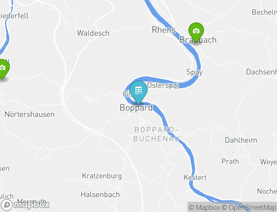Screen dimensions: 277x212
Task: Select the Nörtershausen label
Action: click(x=30, y=114)
